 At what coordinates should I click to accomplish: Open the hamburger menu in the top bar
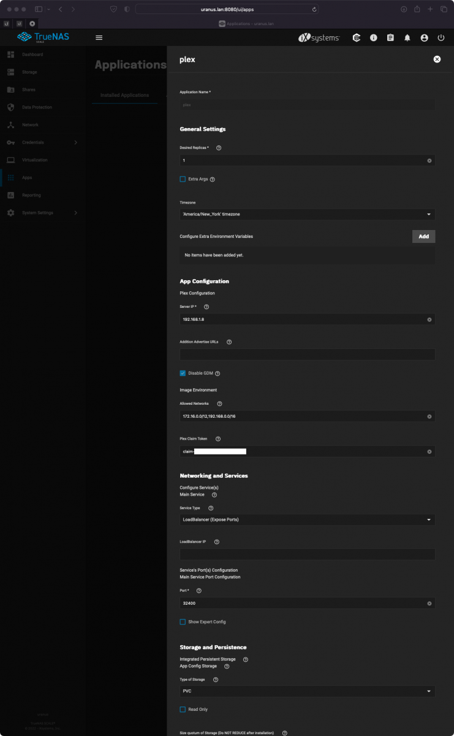[99, 37]
